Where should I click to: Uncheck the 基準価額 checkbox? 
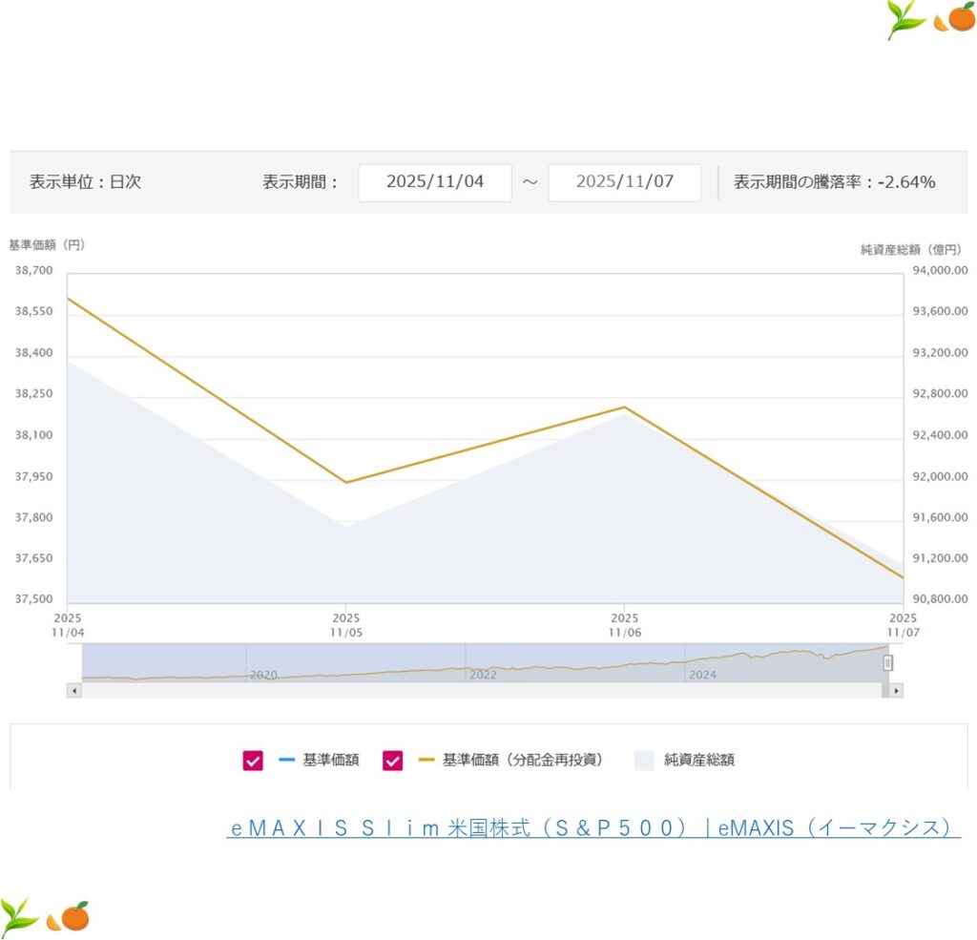click(253, 761)
